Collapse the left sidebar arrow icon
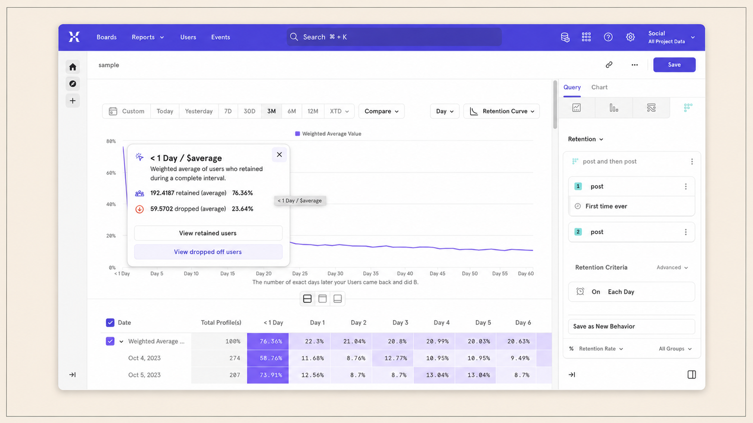 click(x=72, y=375)
